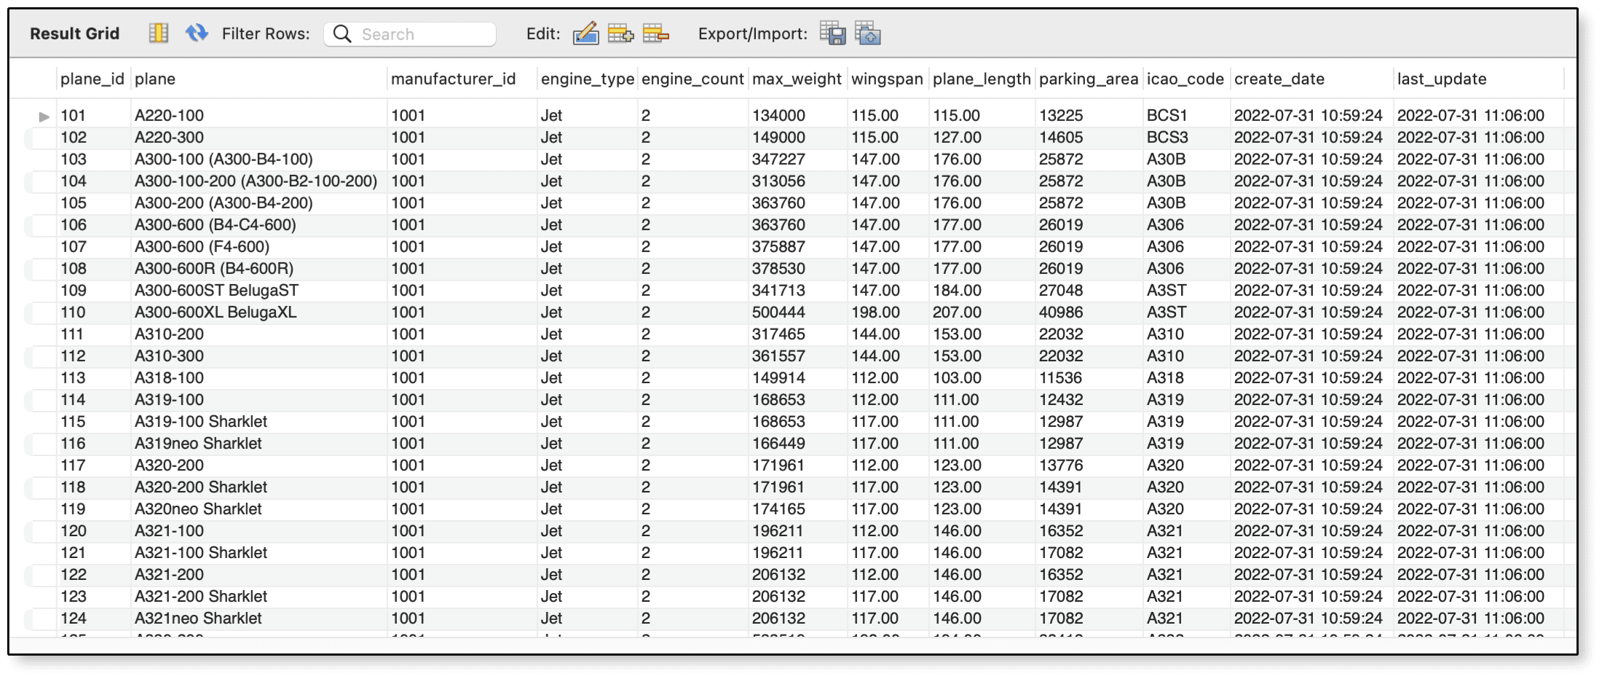Viewport: 1602px width, 679px height.
Task: Export recordset to an external file
Action: coord(832,34)
